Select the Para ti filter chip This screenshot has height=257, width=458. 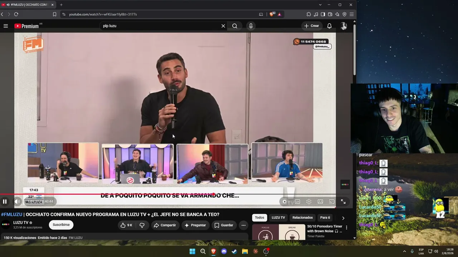coord(325,218)
